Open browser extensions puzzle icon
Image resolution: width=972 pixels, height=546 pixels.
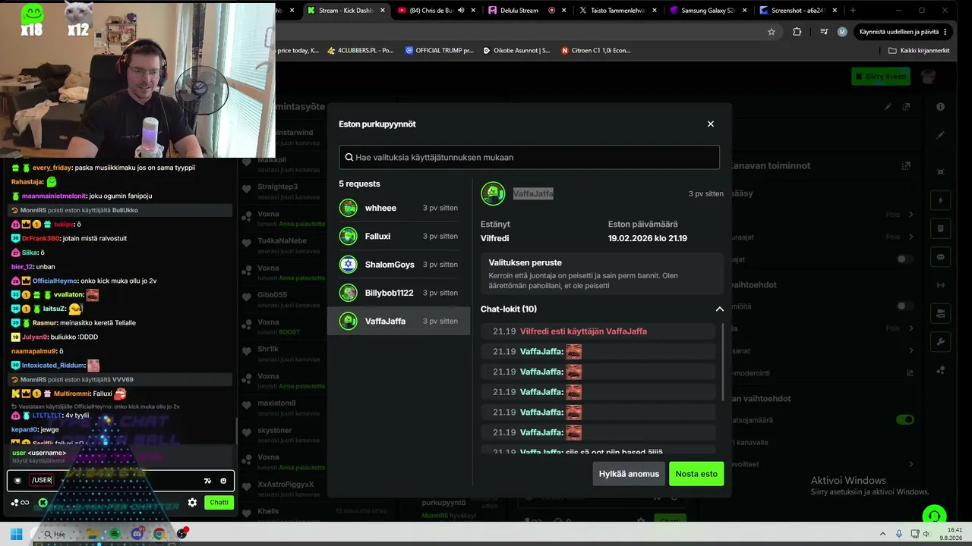[797, 32]
